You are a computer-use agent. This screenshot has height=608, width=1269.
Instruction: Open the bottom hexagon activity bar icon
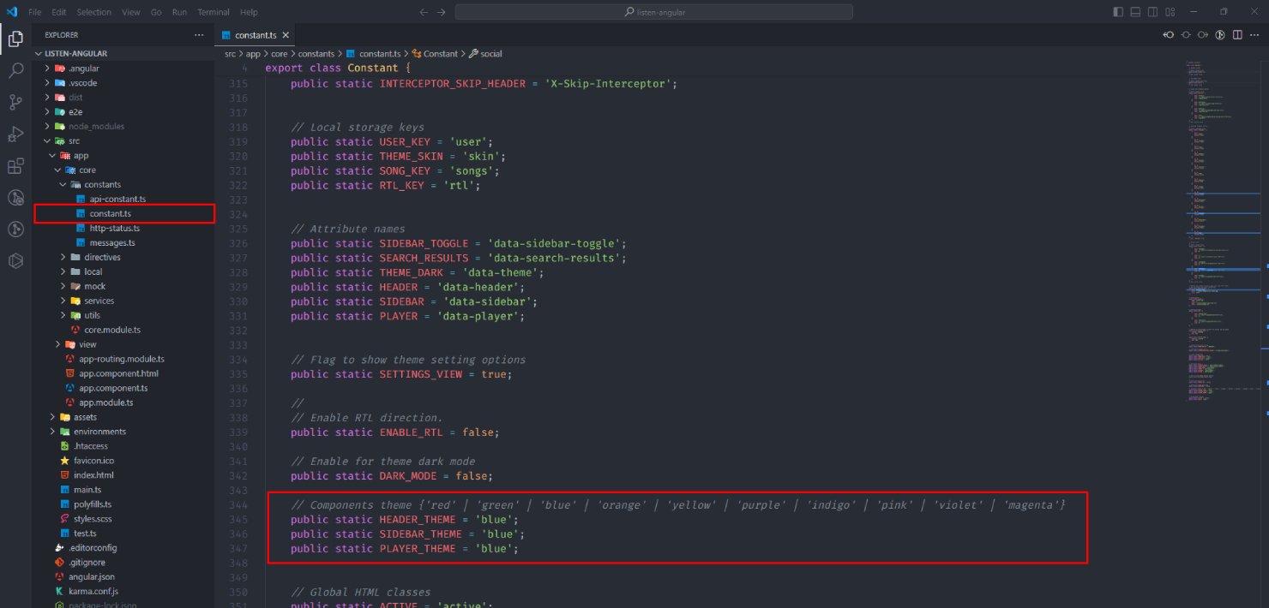tap(15, 261)
